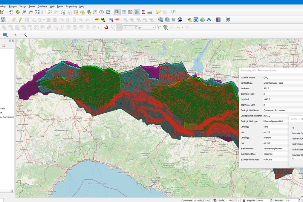Image resolution: width=303 pixels, height=202 pixels.
Task: Open the Field Calculator abacus icon
Action: [131, 12]
